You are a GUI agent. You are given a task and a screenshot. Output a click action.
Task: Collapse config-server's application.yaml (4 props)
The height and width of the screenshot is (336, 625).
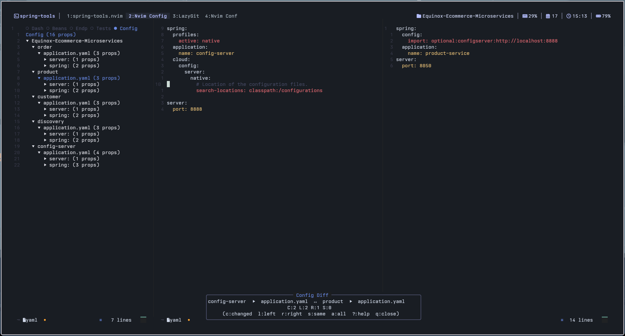click(39, 152)
